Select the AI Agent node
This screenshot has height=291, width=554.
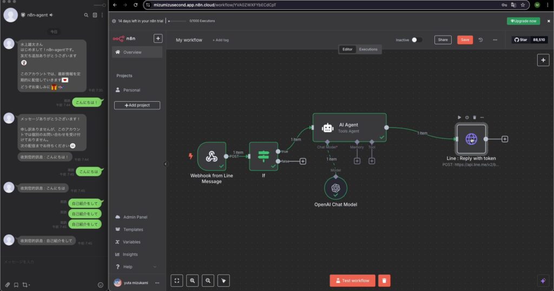349,128
